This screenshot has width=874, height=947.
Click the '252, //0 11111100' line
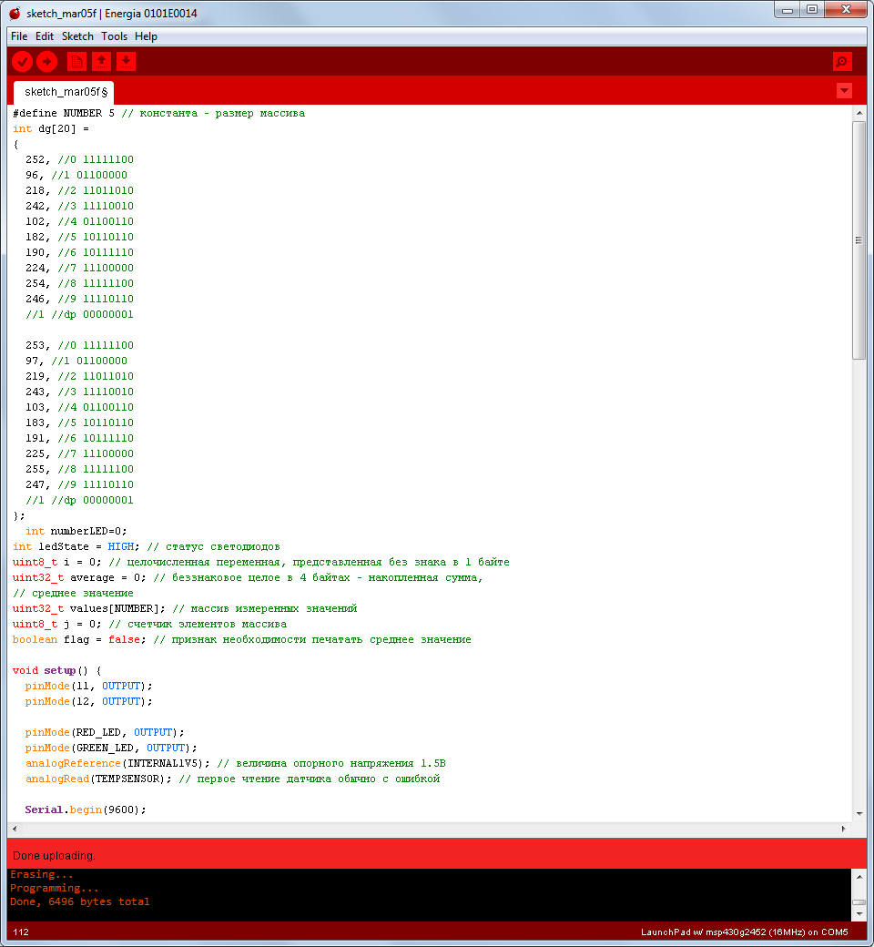tap(79, 160)
